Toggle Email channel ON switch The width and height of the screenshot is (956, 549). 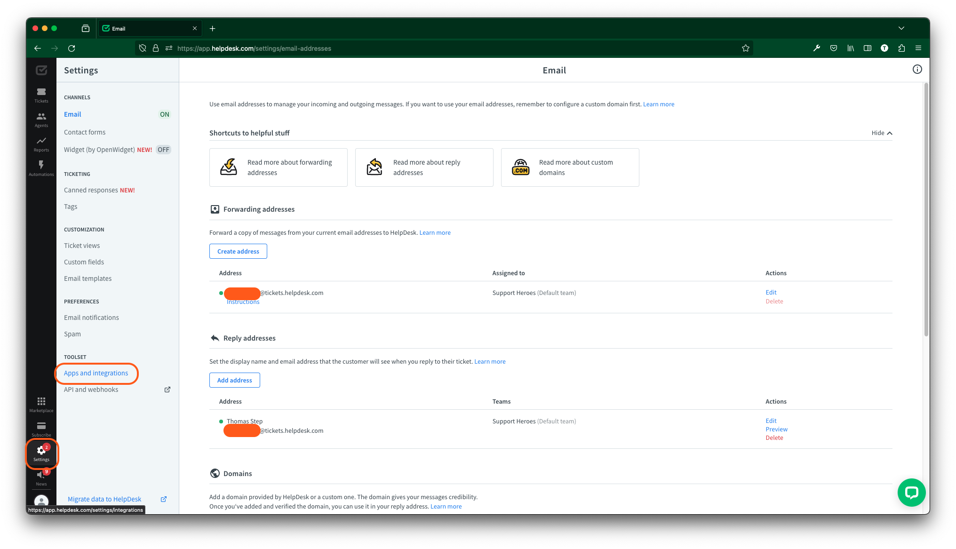[165, 114]
